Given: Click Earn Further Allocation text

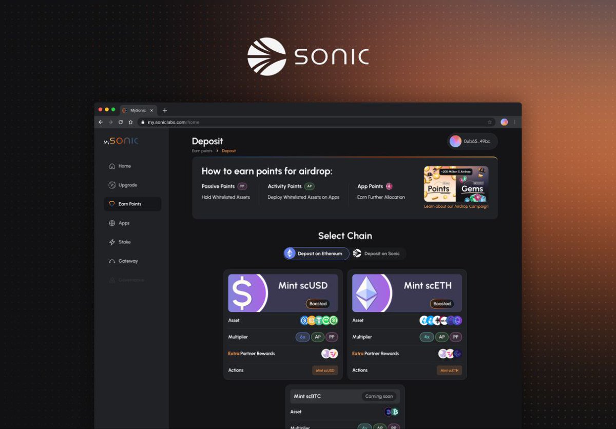Looking at the screenshot, I should (381, 197).
